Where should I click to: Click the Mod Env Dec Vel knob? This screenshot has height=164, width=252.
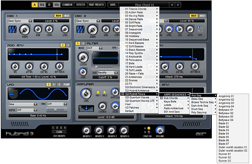tap(44, 66)
